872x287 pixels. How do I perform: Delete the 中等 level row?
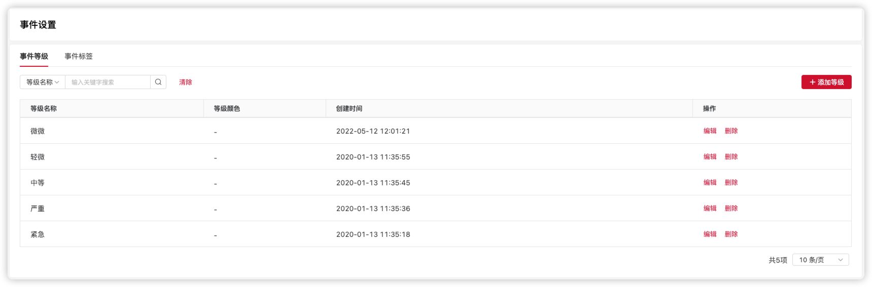pos(731,183)
